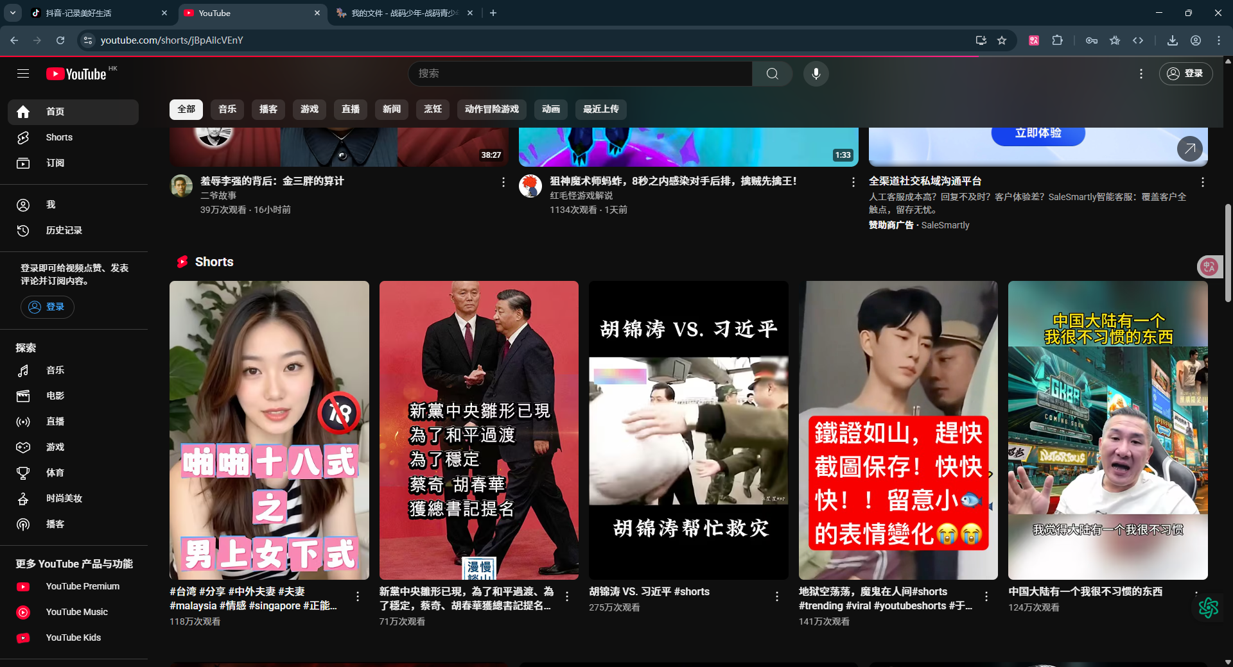Click the 立即体验 ad button
The width and height of the screenshot is (1233, 667).
click(x=1038, y=133)
